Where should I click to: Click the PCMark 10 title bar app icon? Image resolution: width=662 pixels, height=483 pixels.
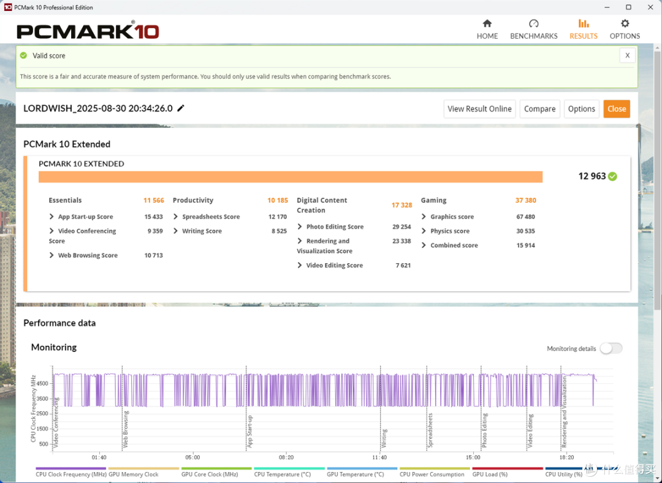point(7,7)
